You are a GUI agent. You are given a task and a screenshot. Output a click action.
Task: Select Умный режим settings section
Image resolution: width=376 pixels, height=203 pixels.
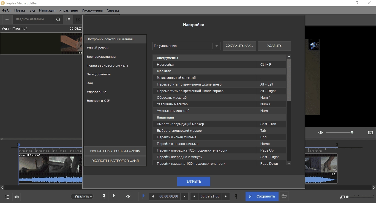pos(115,48)
